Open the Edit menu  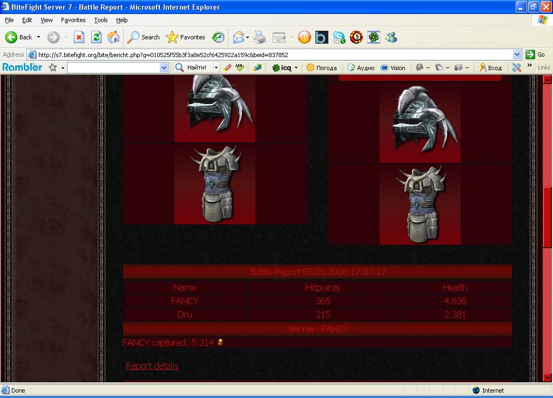coord(27,20)
